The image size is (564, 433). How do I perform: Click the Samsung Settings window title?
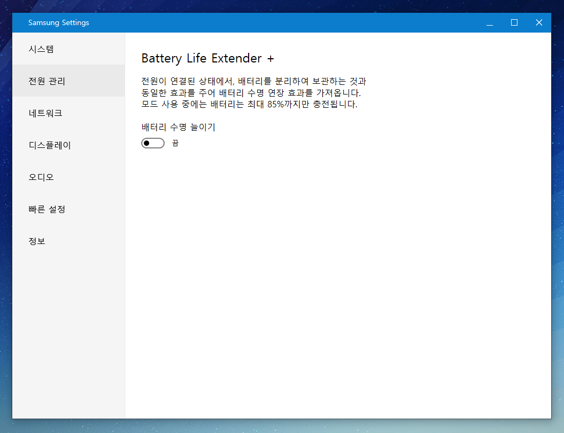pyautogui.click(x=59, y=22)
